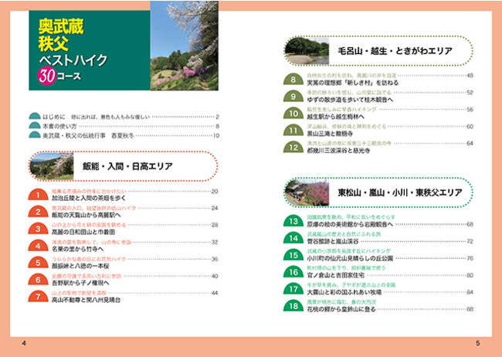Open the 飯能・入間・日高エリア section header

(x=127, y=166)
